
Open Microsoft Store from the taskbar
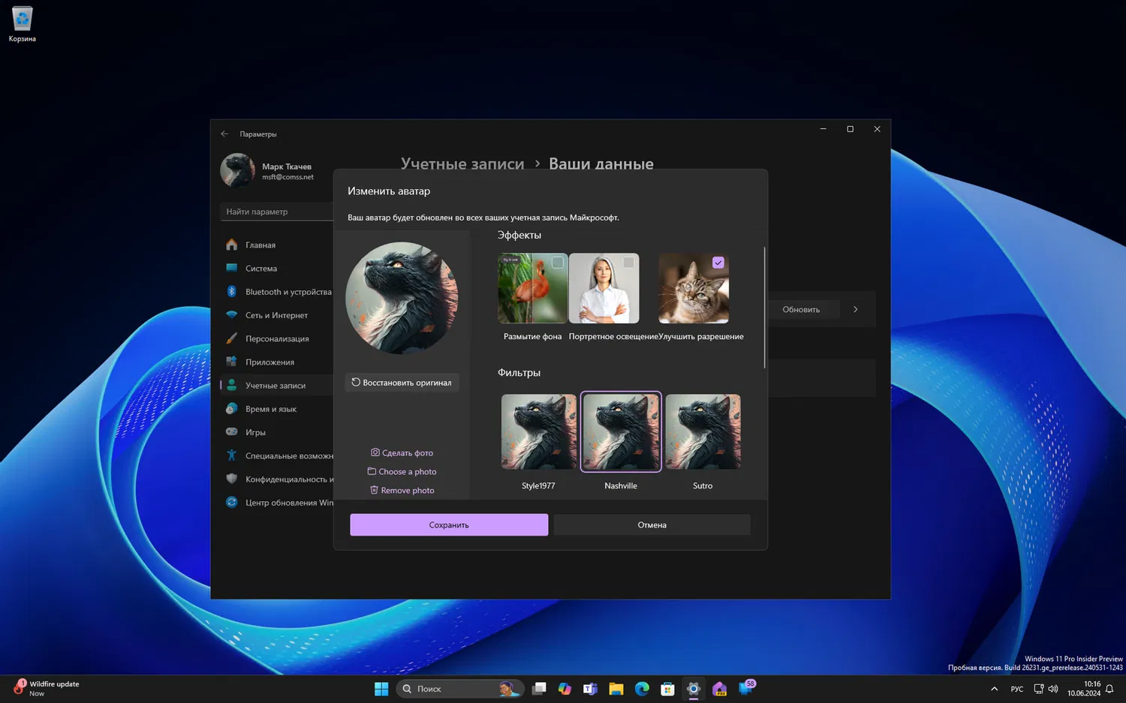[667, 689]
